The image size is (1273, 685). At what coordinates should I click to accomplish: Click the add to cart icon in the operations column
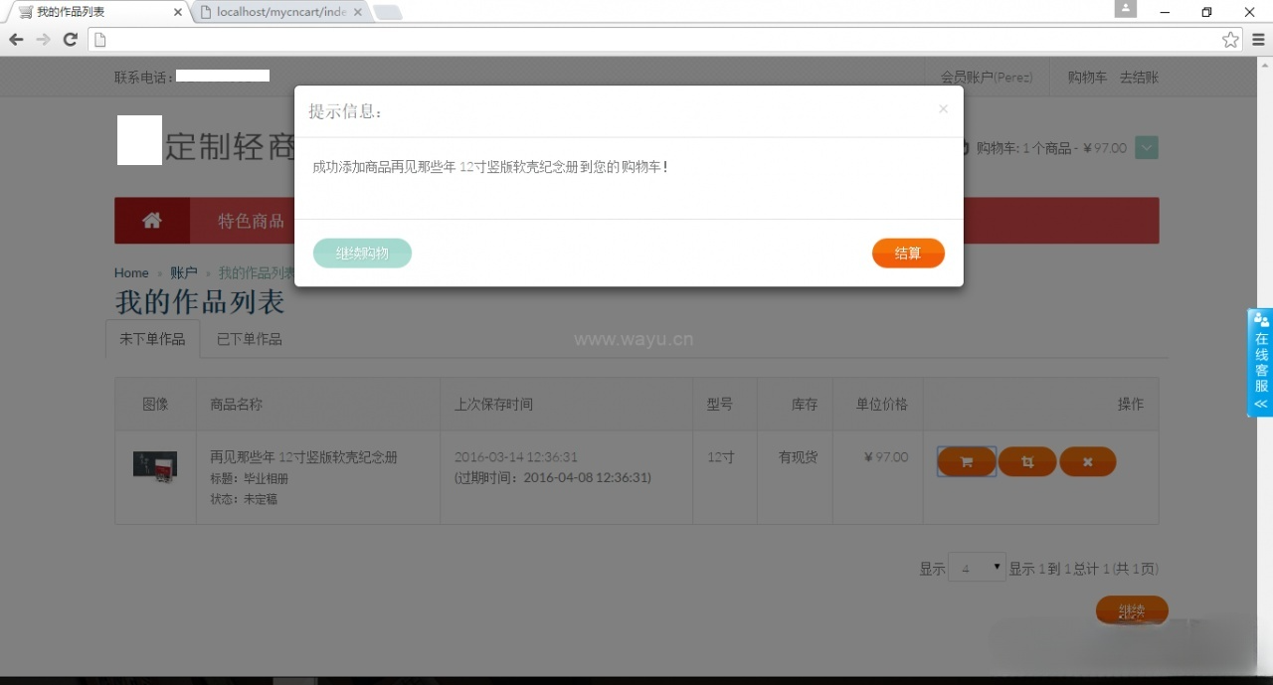pyautogui.click(x=966, y=461)
